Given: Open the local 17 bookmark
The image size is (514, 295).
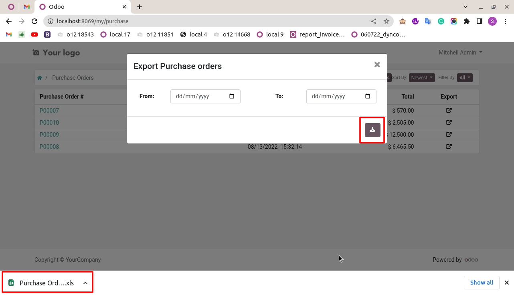Looking at the screenshot, I should click(x=115, y=34).
